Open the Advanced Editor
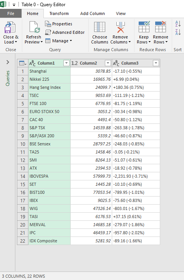The height and width of the screenshot is (280, 184). [x=65, y=32]
